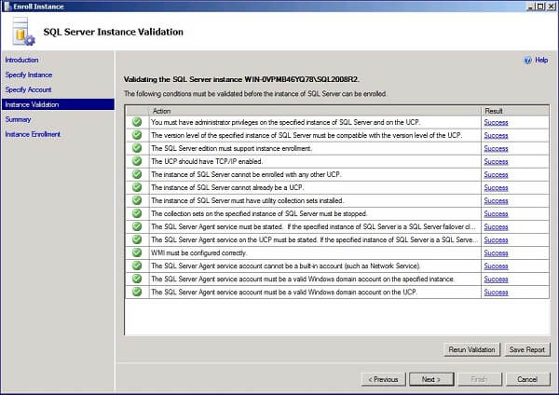Click green check for 'cannot be enrolled with any other UCP'

[137, 174]
